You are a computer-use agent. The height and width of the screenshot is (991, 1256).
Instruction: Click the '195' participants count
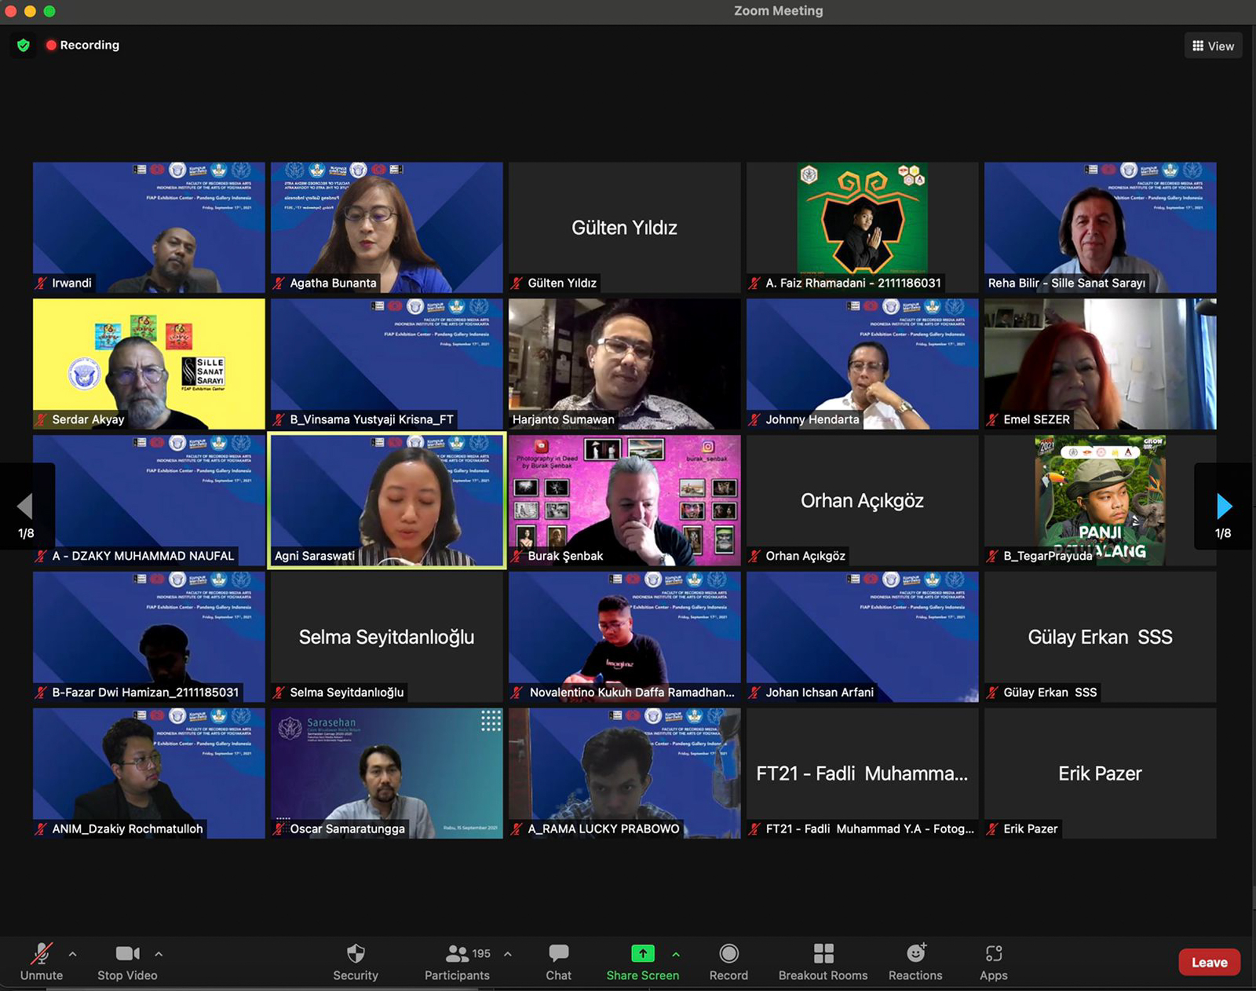coord(481,953)
